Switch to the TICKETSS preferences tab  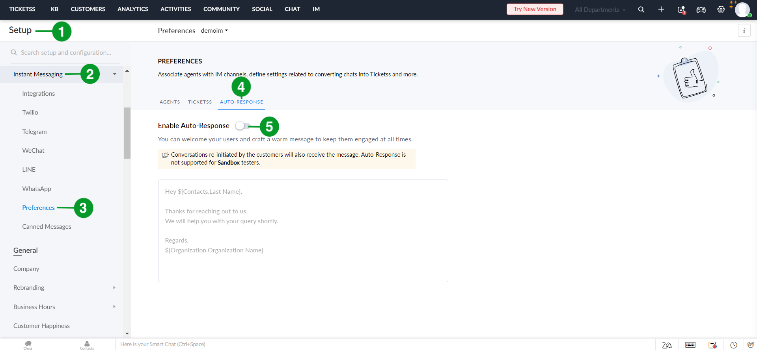tap(200, 102)
